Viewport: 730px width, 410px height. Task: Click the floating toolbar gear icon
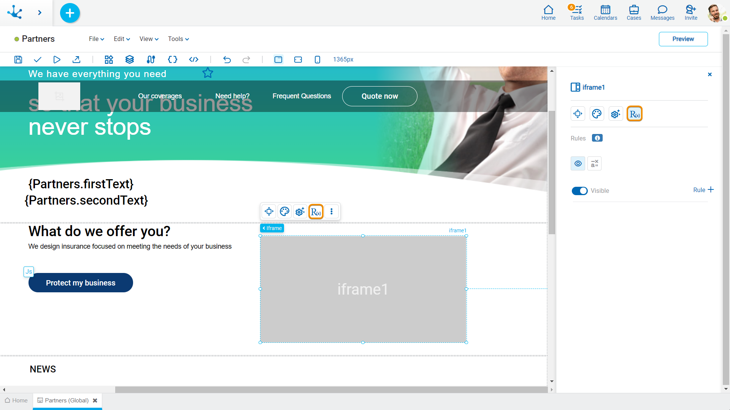pos(300,211)
